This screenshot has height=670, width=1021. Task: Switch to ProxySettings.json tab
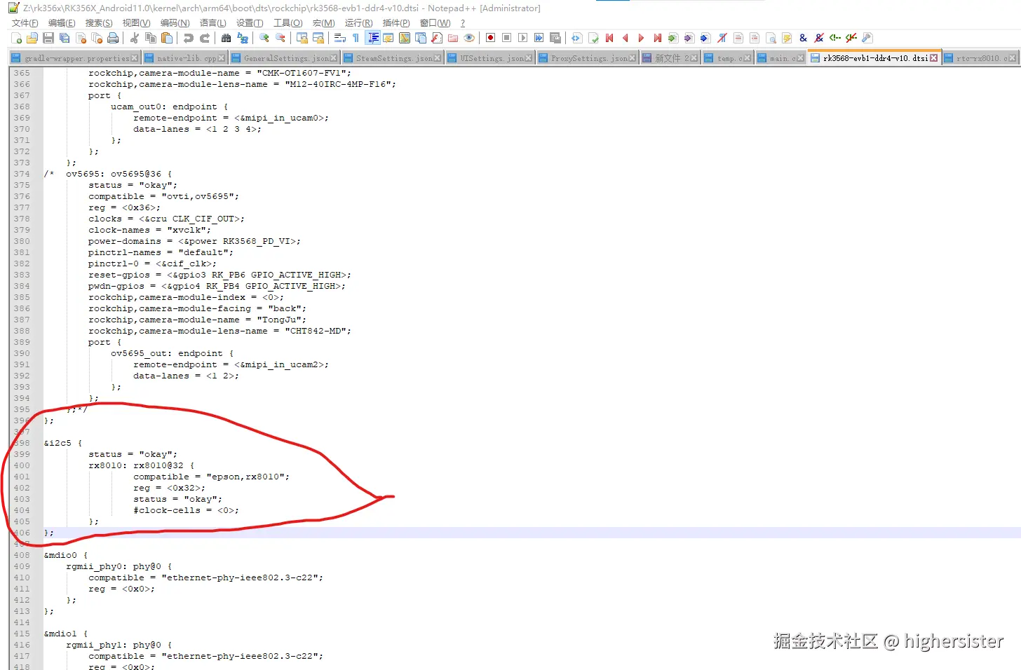point(586,58)
